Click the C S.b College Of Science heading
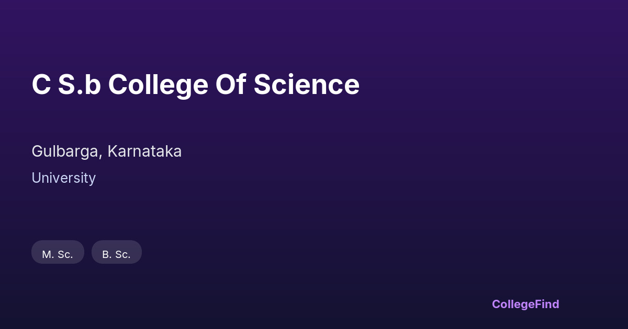628x329 pixels. click(x=195, y=85)
